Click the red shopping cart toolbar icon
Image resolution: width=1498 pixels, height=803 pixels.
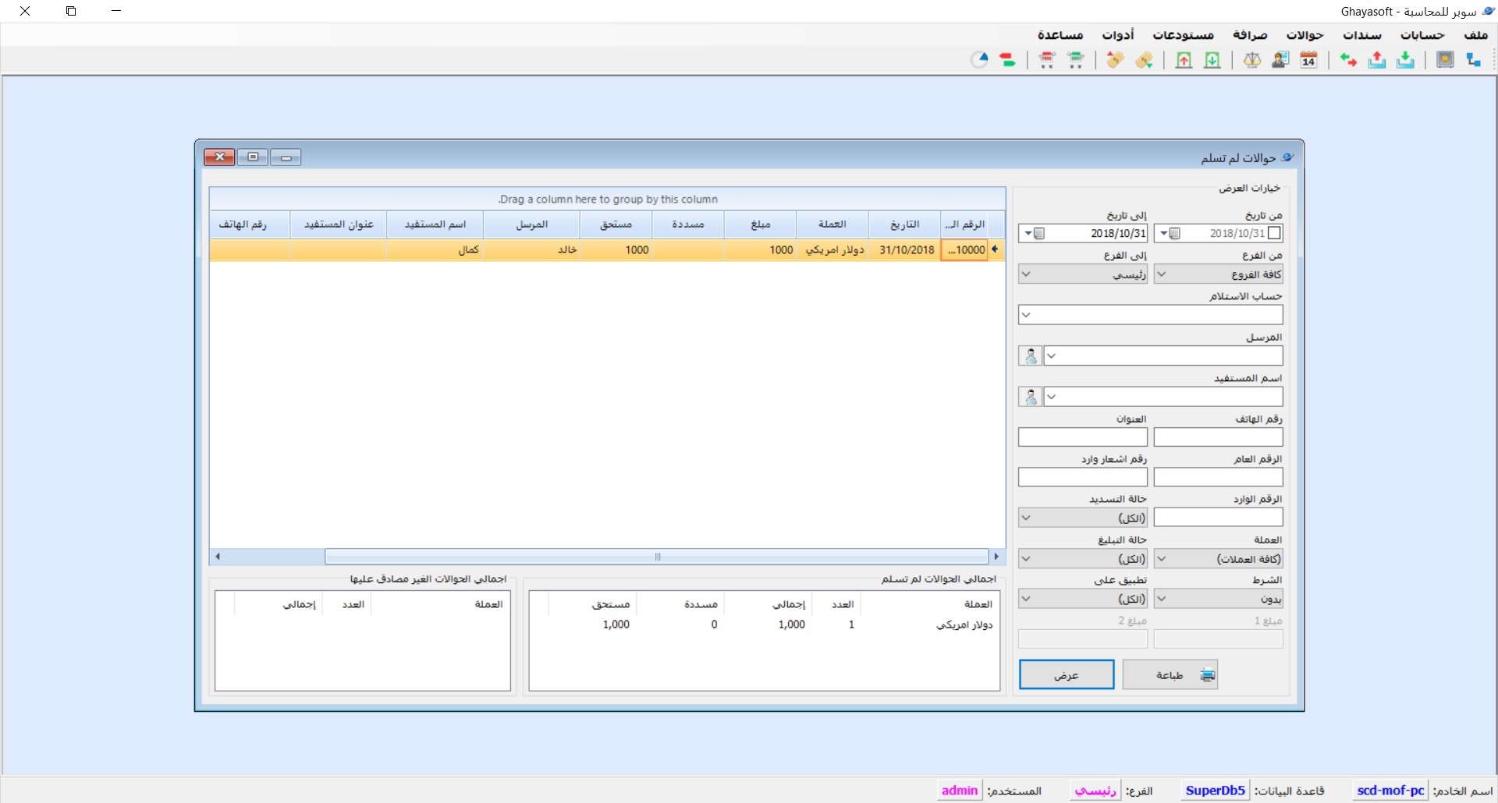point(1047,60)
